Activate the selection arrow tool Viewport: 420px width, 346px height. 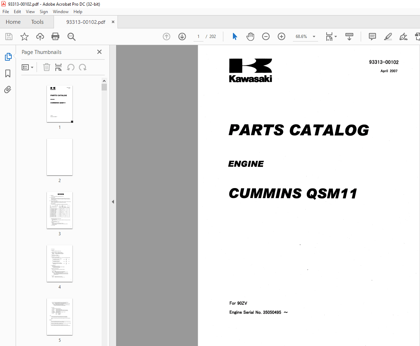(235, 36)
